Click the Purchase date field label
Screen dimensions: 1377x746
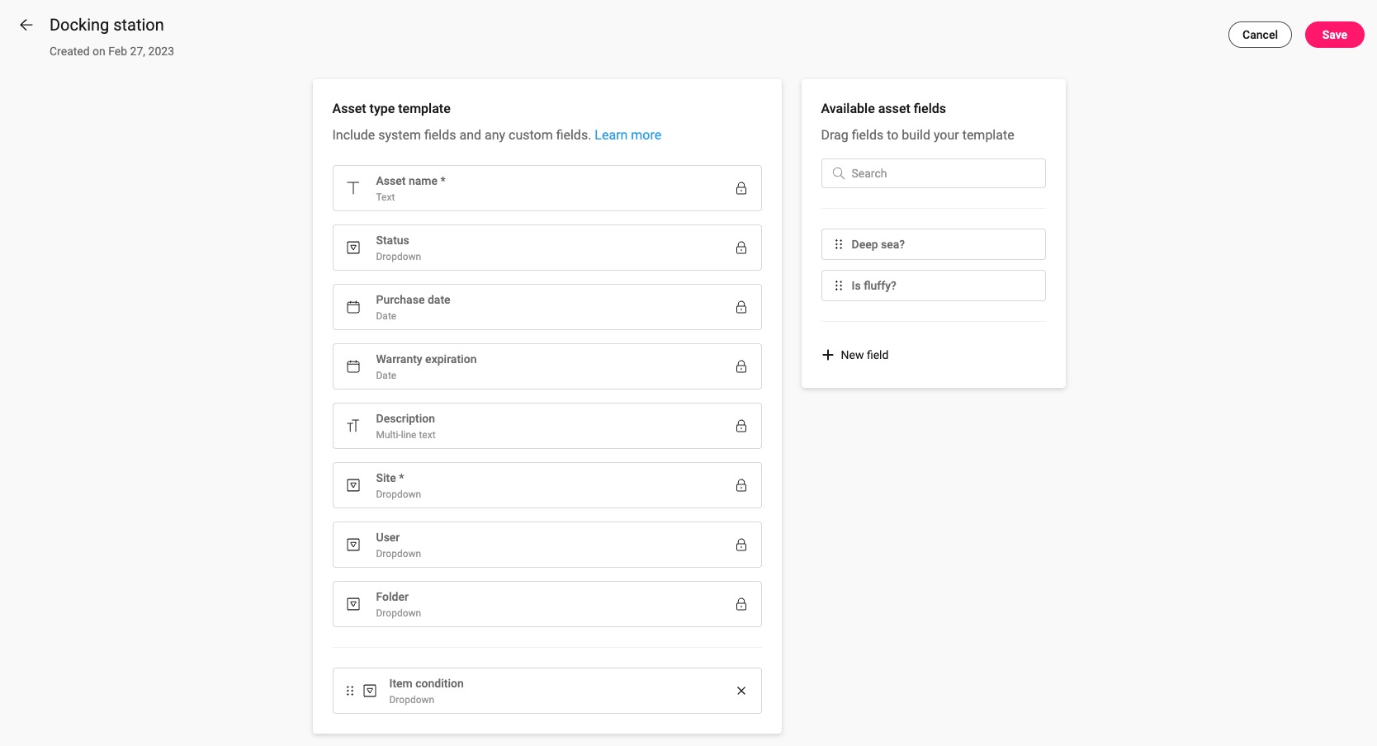413,300
